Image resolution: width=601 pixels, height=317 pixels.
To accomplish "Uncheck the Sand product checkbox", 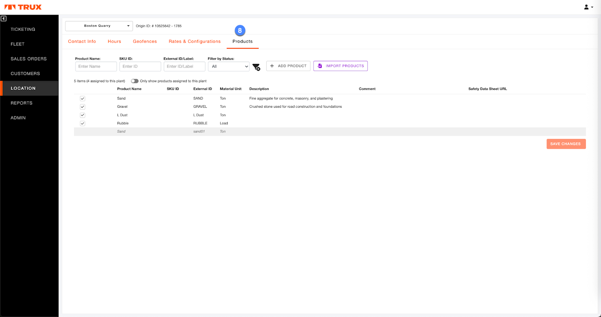I will pyautogui.click(x=83, y=98).
